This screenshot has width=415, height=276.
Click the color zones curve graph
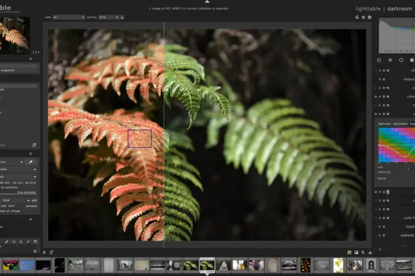pos(397,145)
